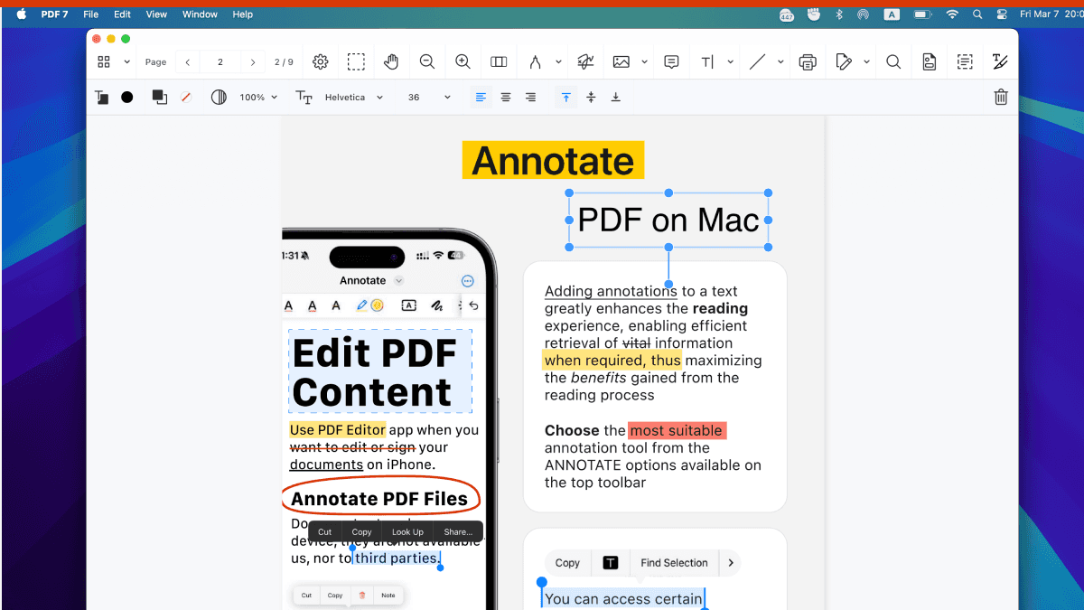The height and width of the screenshot is (610, 1084).
Task: Click the font size TT icon
Action: tap(304, 98)
